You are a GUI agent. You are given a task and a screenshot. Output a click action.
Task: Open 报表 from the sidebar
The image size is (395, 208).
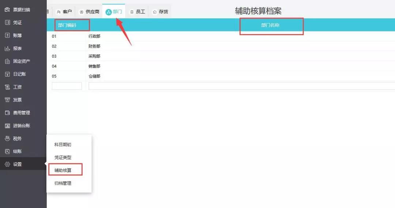pyautogui.click(x=18, y=48)
